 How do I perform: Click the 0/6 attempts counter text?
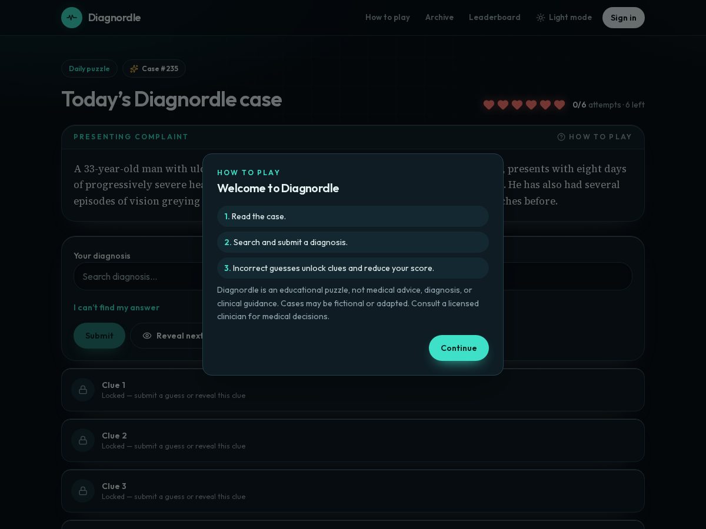[x=608, y=105]
